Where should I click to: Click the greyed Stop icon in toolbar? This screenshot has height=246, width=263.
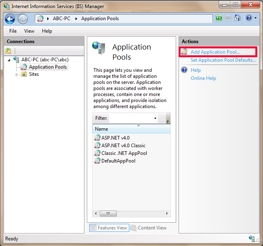228,18
